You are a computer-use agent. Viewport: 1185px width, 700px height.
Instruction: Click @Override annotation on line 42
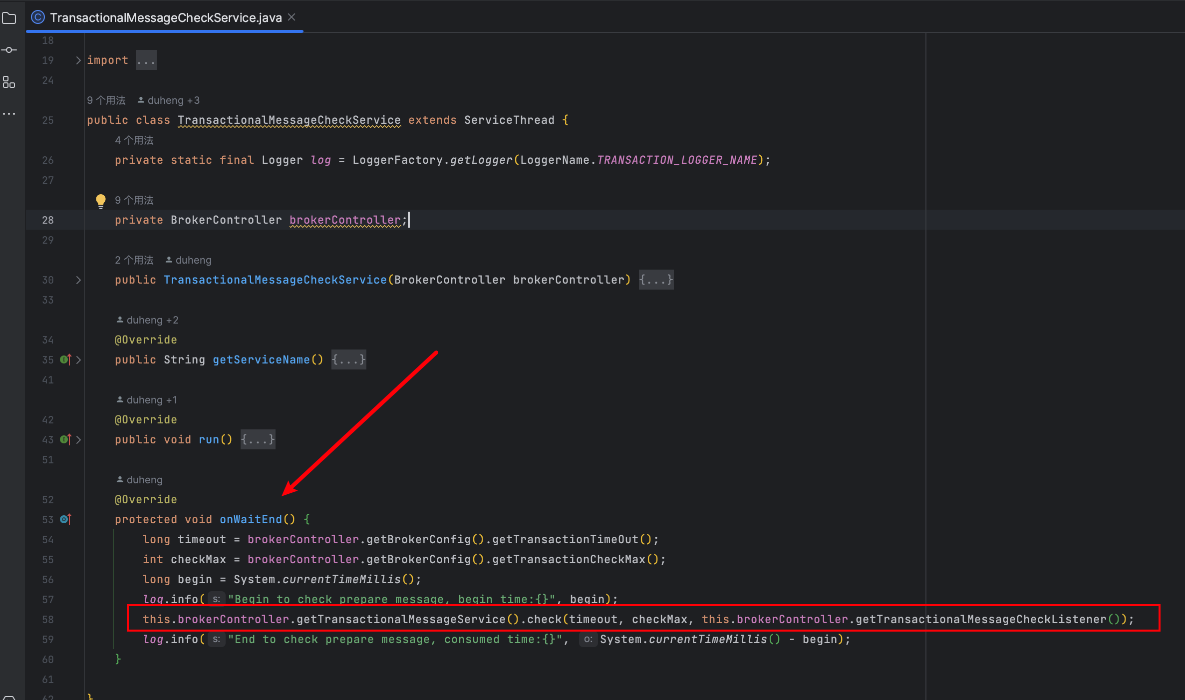(x=146, y=420)
